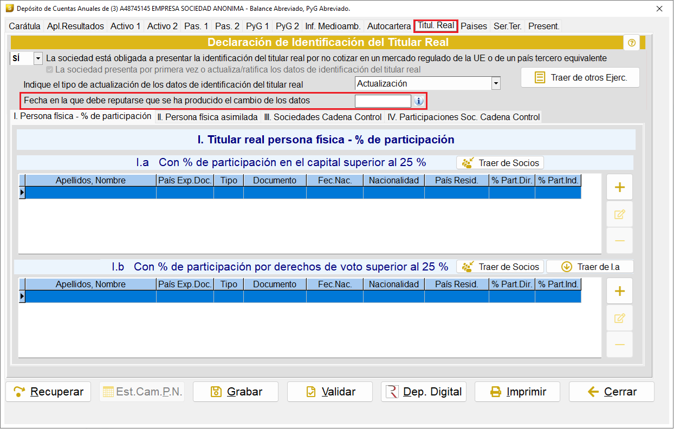Switch to the Autocartera tab
Viewport: 674px width, 429px height.
coord(389,26)
